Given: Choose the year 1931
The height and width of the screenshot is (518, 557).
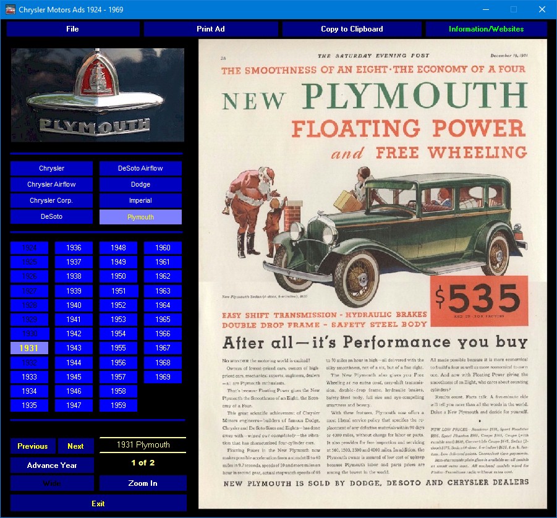Looking at the screenshot, I should tap(29, 348).
